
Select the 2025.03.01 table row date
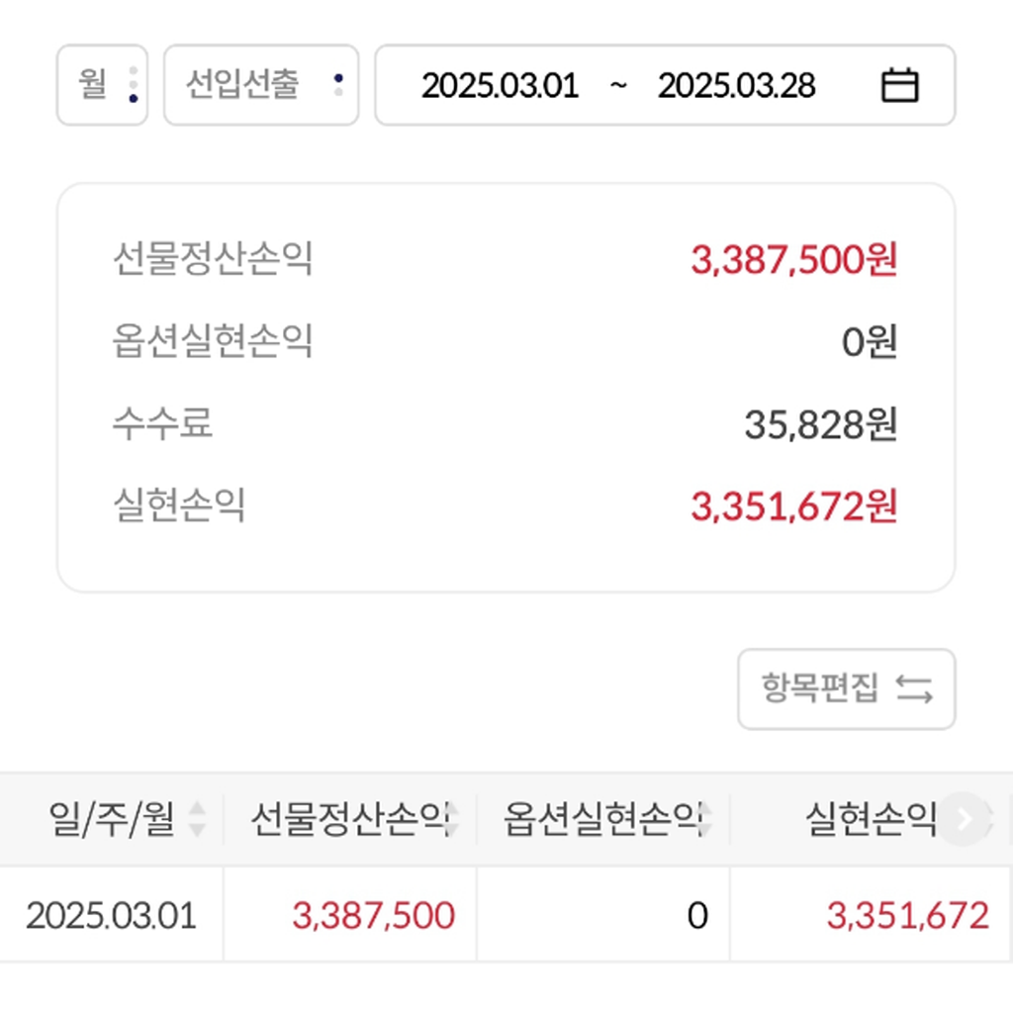tap(111, 915)
